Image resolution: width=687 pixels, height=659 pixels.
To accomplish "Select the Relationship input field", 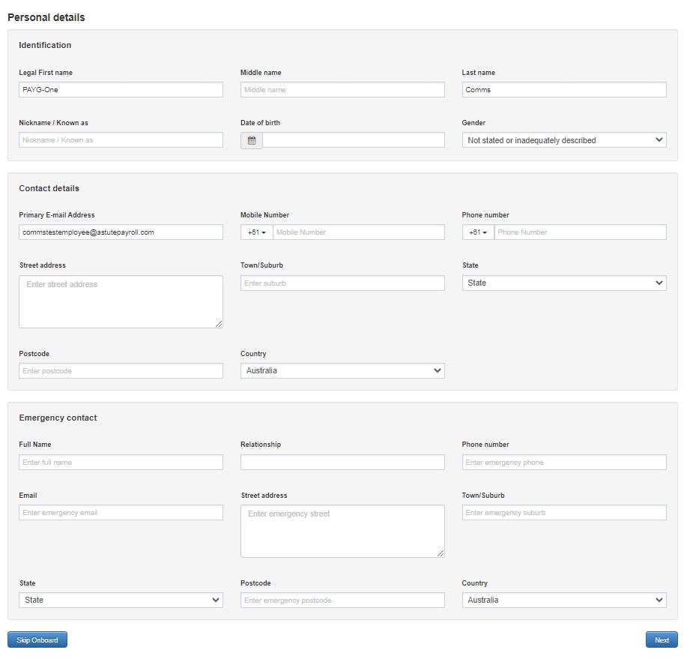I will coord(342,463).
